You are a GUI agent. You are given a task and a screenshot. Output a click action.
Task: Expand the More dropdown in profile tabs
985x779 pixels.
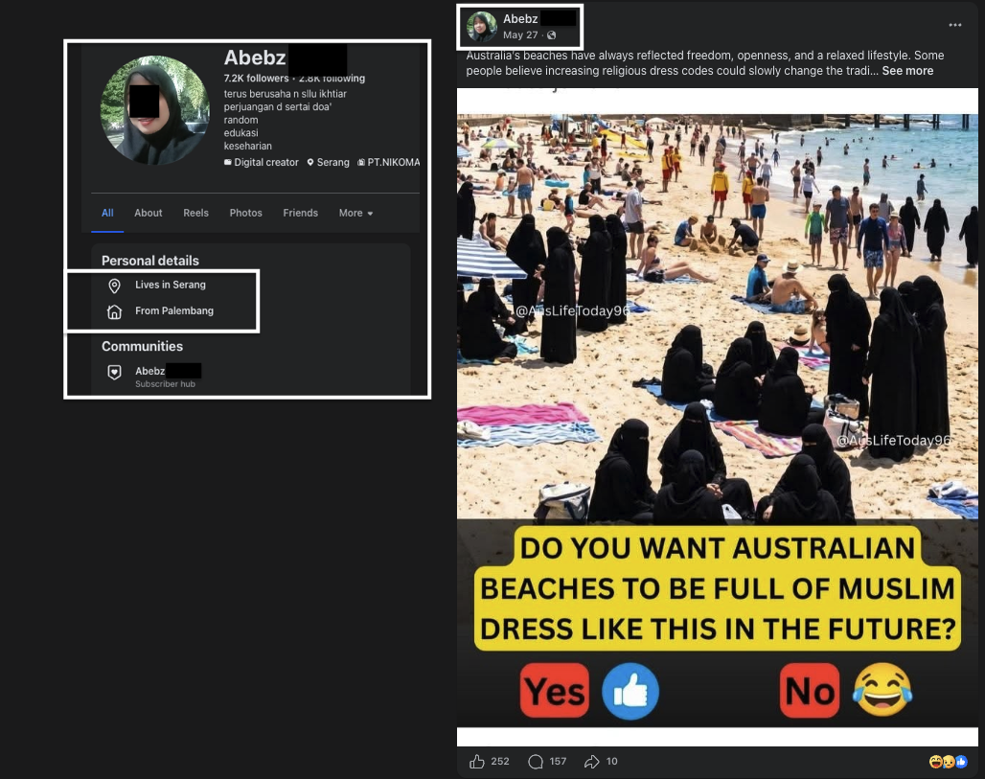pos(355,213)
